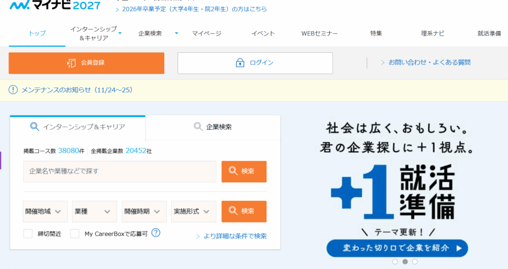Viewport: 508px width, 269px height.
Task: Click the Mynavi 2027 logo
Action: 55,6
